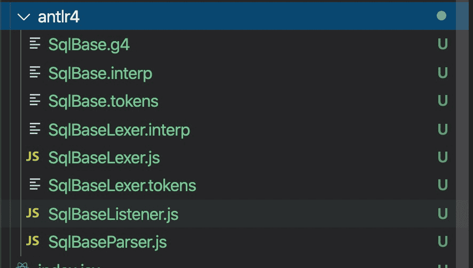Click the file icon next to SqlBase.interp
The image size is (473, 268).
tap(35, 73)
